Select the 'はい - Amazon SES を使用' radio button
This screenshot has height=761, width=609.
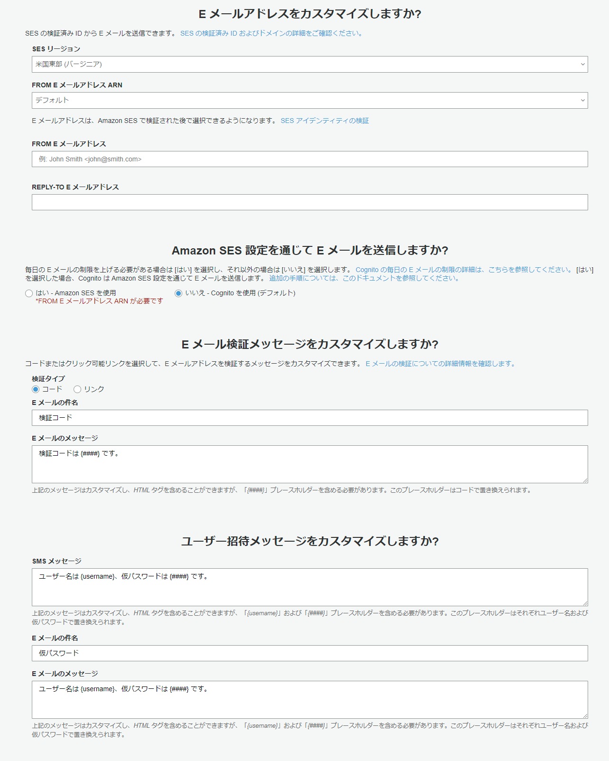tap(29, 293)
